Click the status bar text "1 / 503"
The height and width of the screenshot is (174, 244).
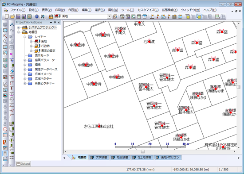[224, 170]
